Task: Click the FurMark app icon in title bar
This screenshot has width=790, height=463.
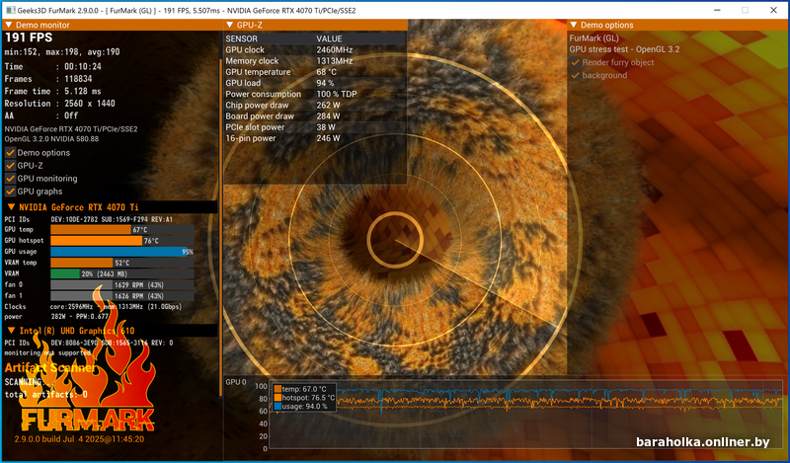Action: [10, 10]
